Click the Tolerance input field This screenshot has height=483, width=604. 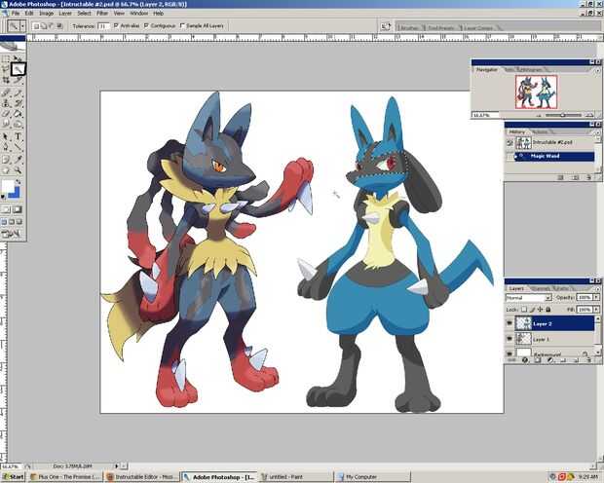(x=102, y=26)
